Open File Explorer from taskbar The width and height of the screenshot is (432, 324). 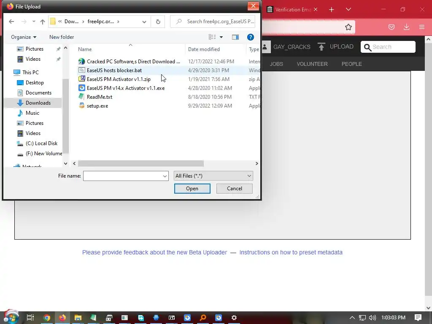[x=78, y=318]
